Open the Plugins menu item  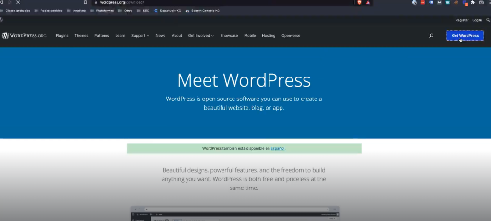pyautogui.click(x=62, y=36)
